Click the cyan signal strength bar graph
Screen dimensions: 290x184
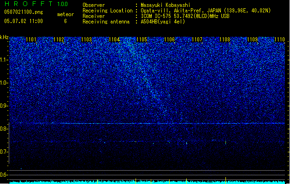[x=147, y=182]
